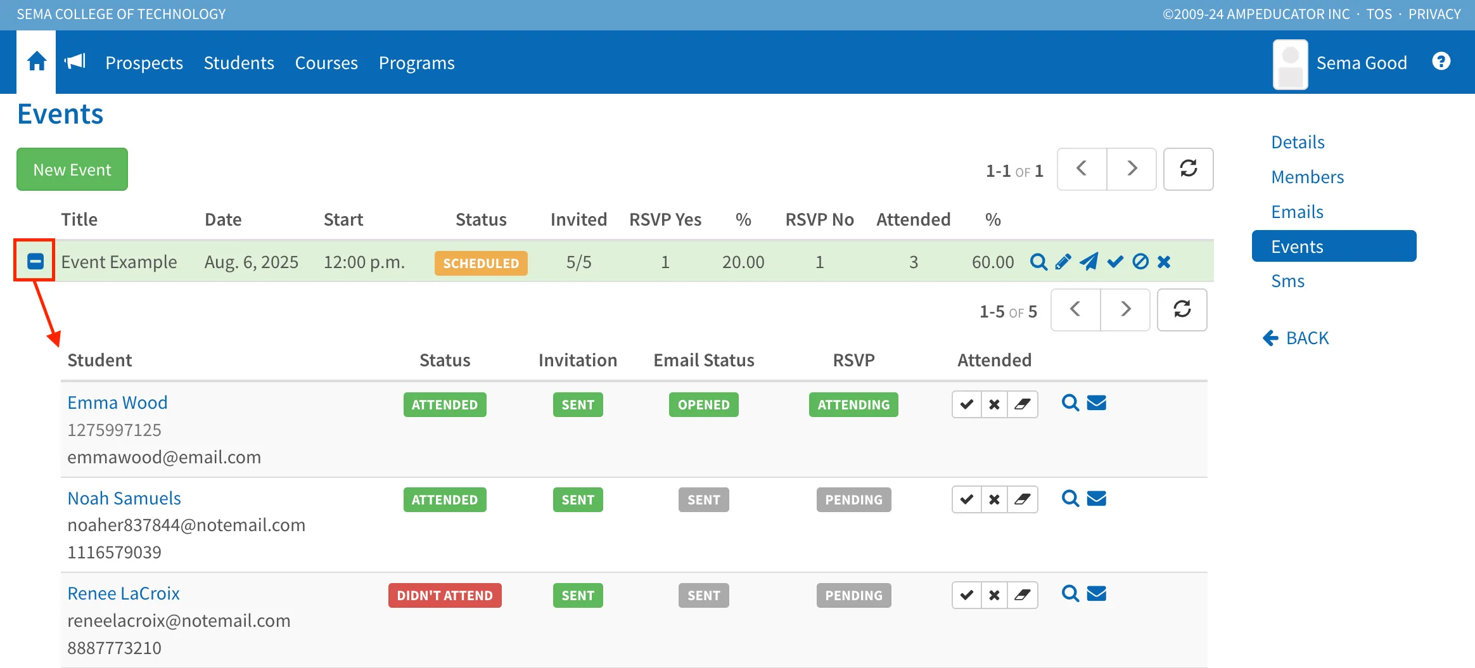Screen dimensions: 1475x668
Task: Click the BACK link
Action: pos(1296,338)
